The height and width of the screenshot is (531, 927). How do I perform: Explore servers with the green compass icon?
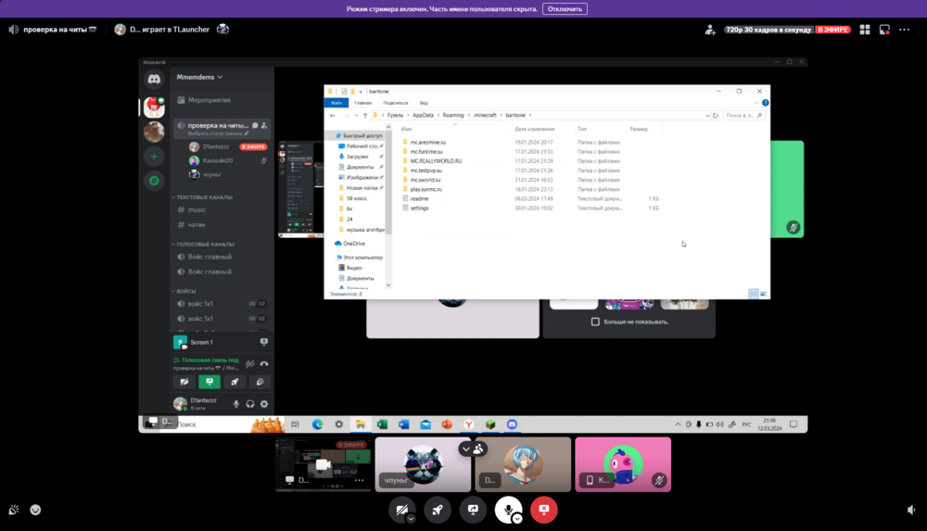[x=154, y=181]
